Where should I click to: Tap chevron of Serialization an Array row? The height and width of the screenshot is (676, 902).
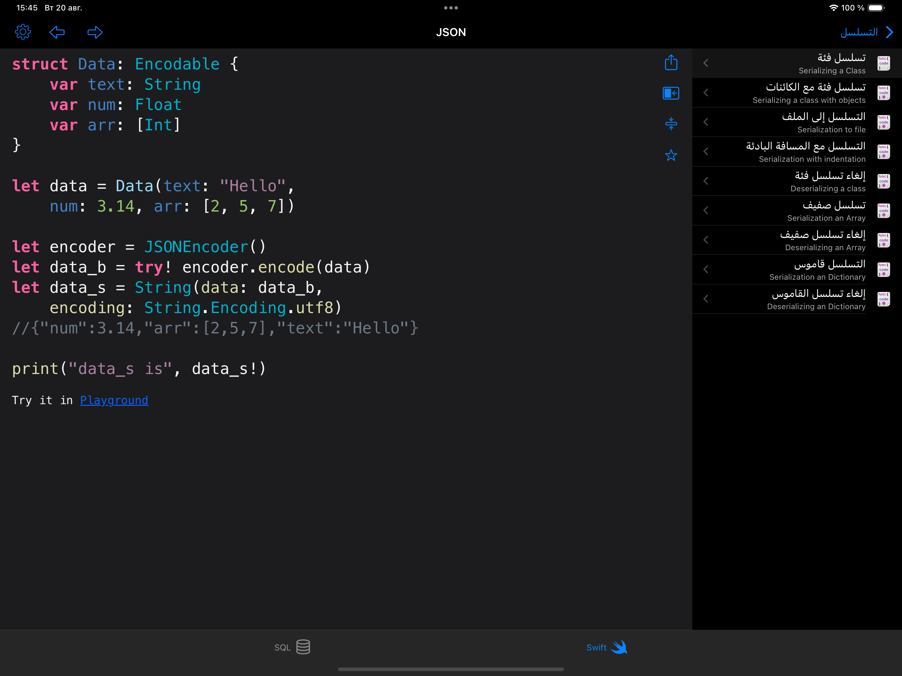tap(706, 210)
